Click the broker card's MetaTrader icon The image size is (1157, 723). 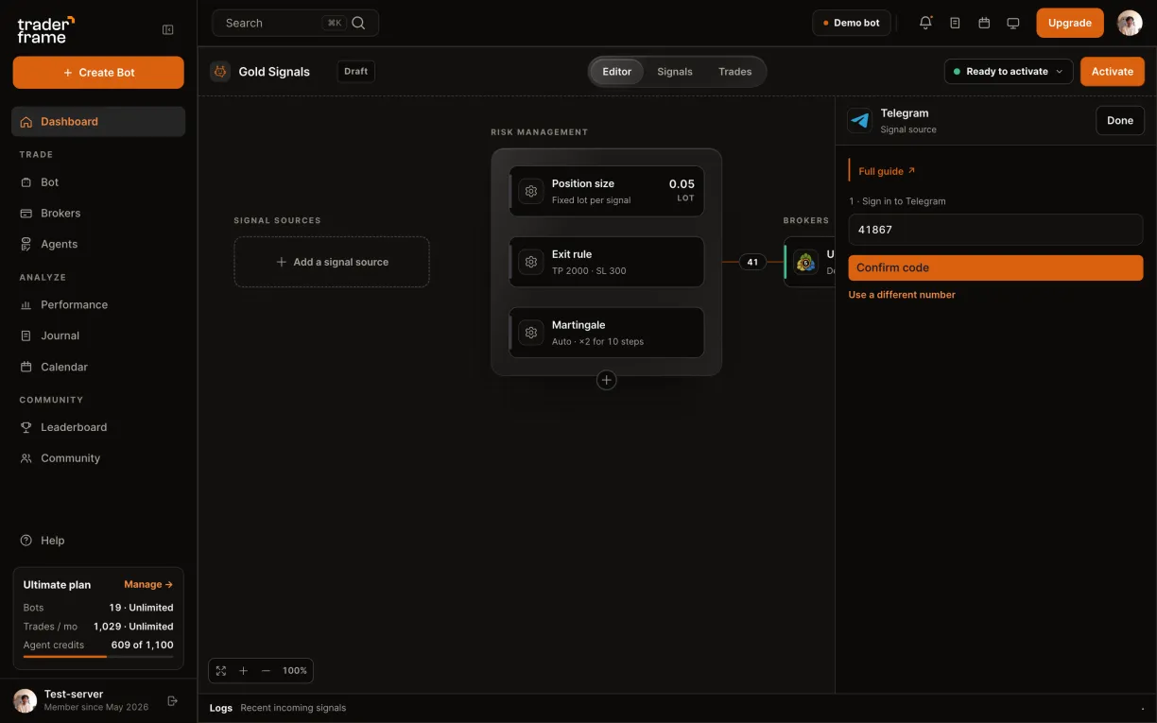806,262
